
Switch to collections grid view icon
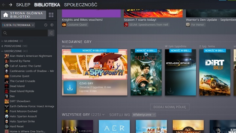[x=51, y=15]
